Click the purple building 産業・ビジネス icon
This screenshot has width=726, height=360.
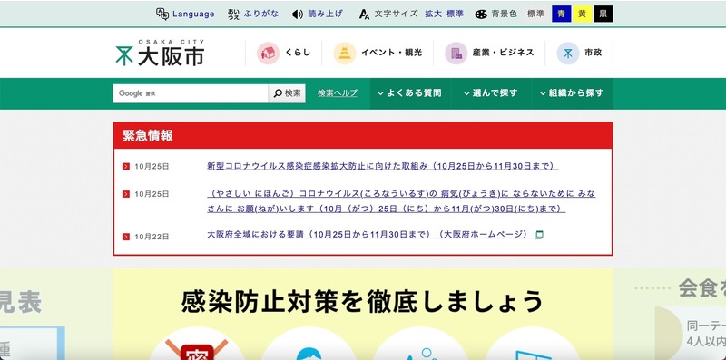pyautogui.click(x=456, y=53)
